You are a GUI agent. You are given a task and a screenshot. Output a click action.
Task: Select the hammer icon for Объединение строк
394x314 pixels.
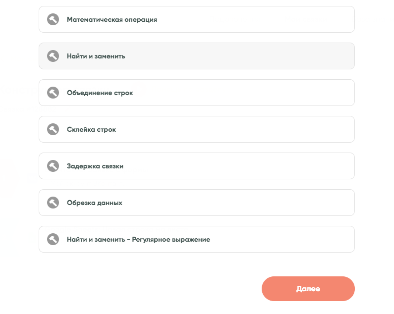pos(53,93)
